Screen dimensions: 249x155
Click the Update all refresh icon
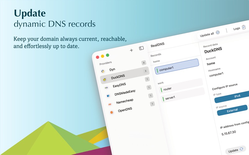point(218,32)
